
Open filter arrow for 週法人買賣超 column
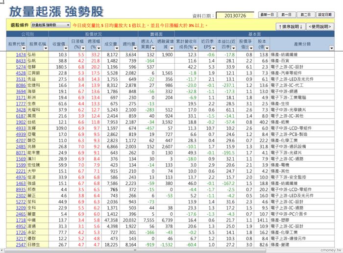click(153, 48)
